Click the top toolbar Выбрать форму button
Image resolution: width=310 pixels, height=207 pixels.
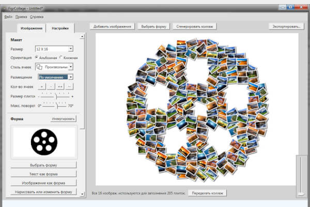coord(153,26)
